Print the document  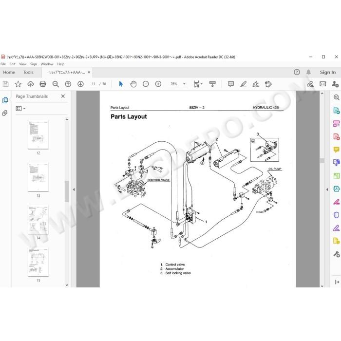point(43,84)
